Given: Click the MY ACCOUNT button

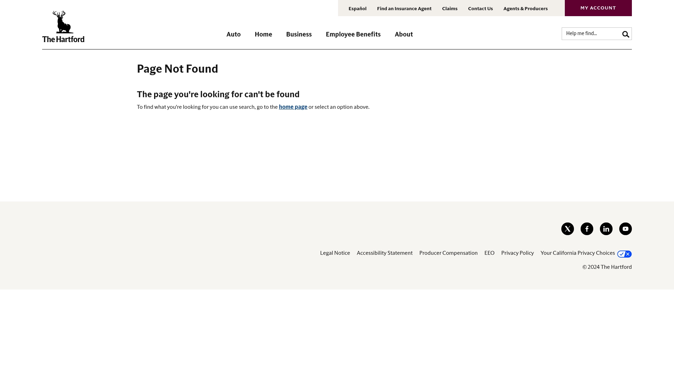Looking at the screenshot, I should pyautogui.click(x=598, y=8).
